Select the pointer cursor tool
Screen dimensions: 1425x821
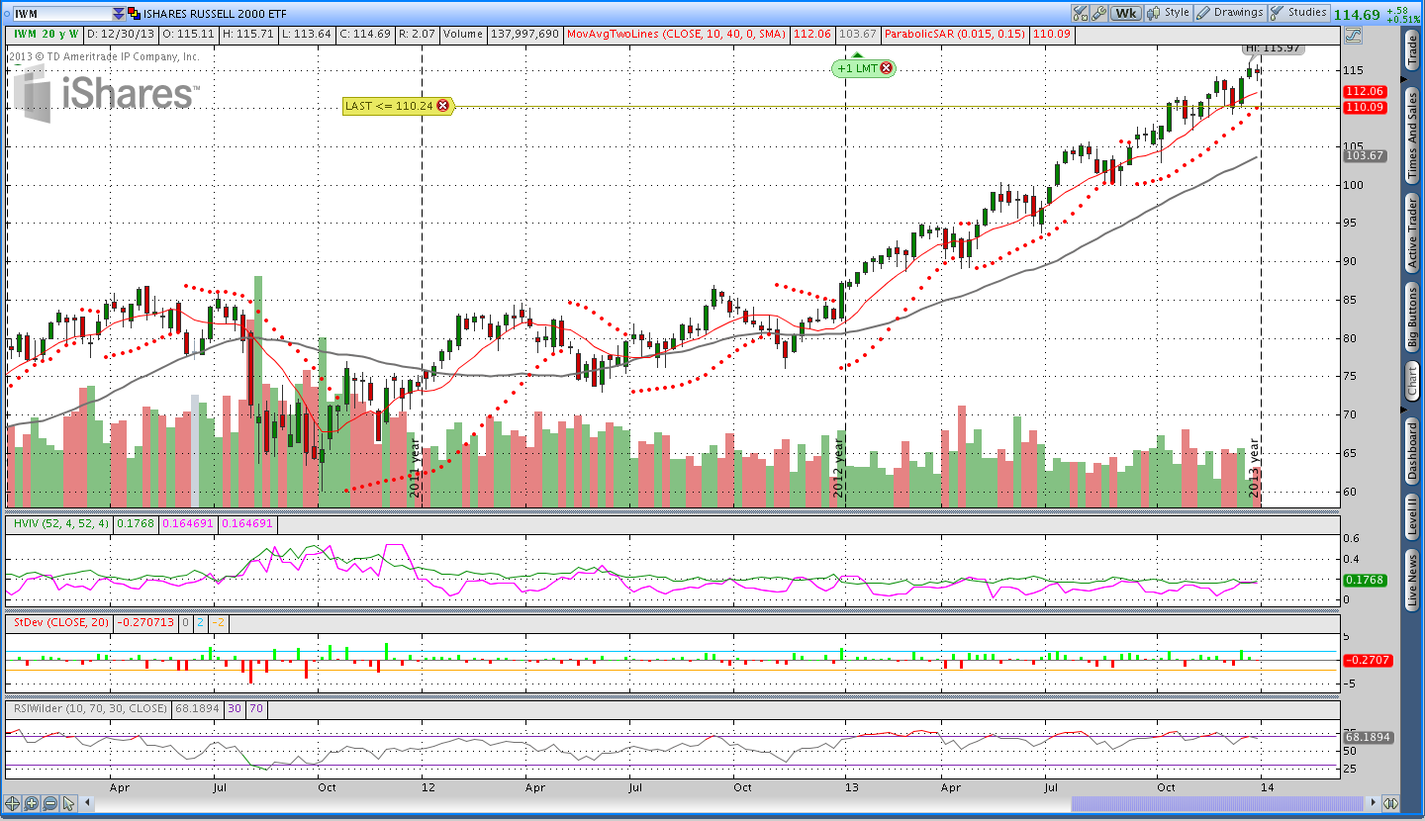tap(68, 803)
